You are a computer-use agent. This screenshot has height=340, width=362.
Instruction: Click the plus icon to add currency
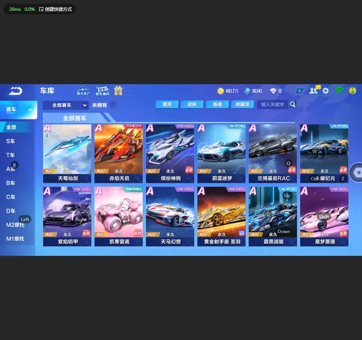299,91
